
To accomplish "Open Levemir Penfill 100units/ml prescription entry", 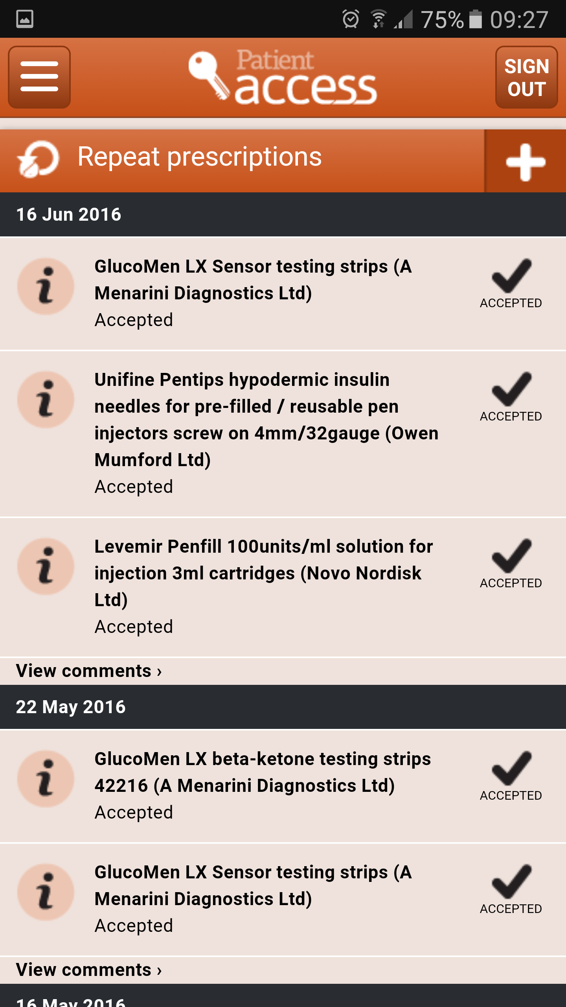I will [x=263, y=573].
